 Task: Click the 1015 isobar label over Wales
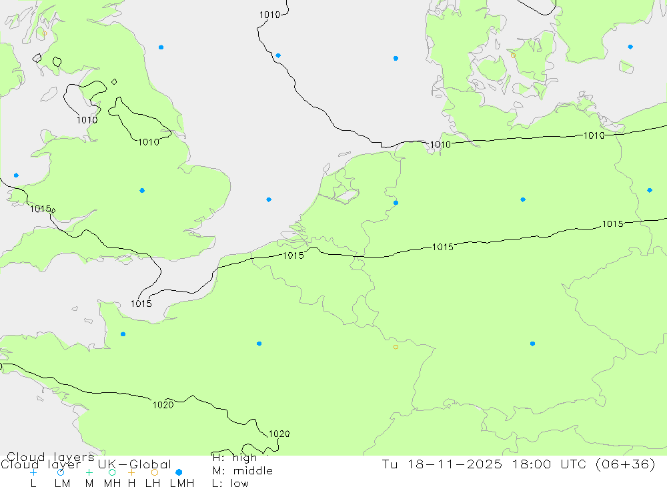click(x=41, y=209)
